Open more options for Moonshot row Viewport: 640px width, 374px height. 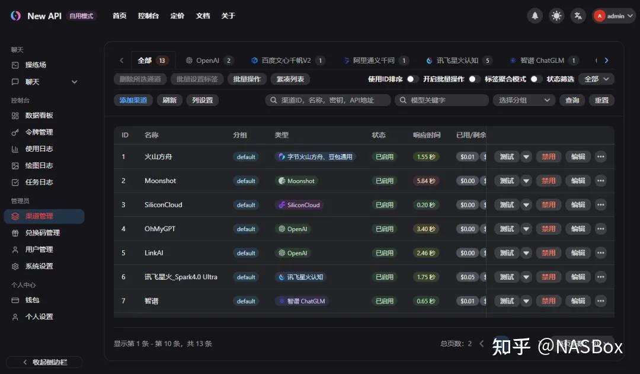tap(600, 180)
